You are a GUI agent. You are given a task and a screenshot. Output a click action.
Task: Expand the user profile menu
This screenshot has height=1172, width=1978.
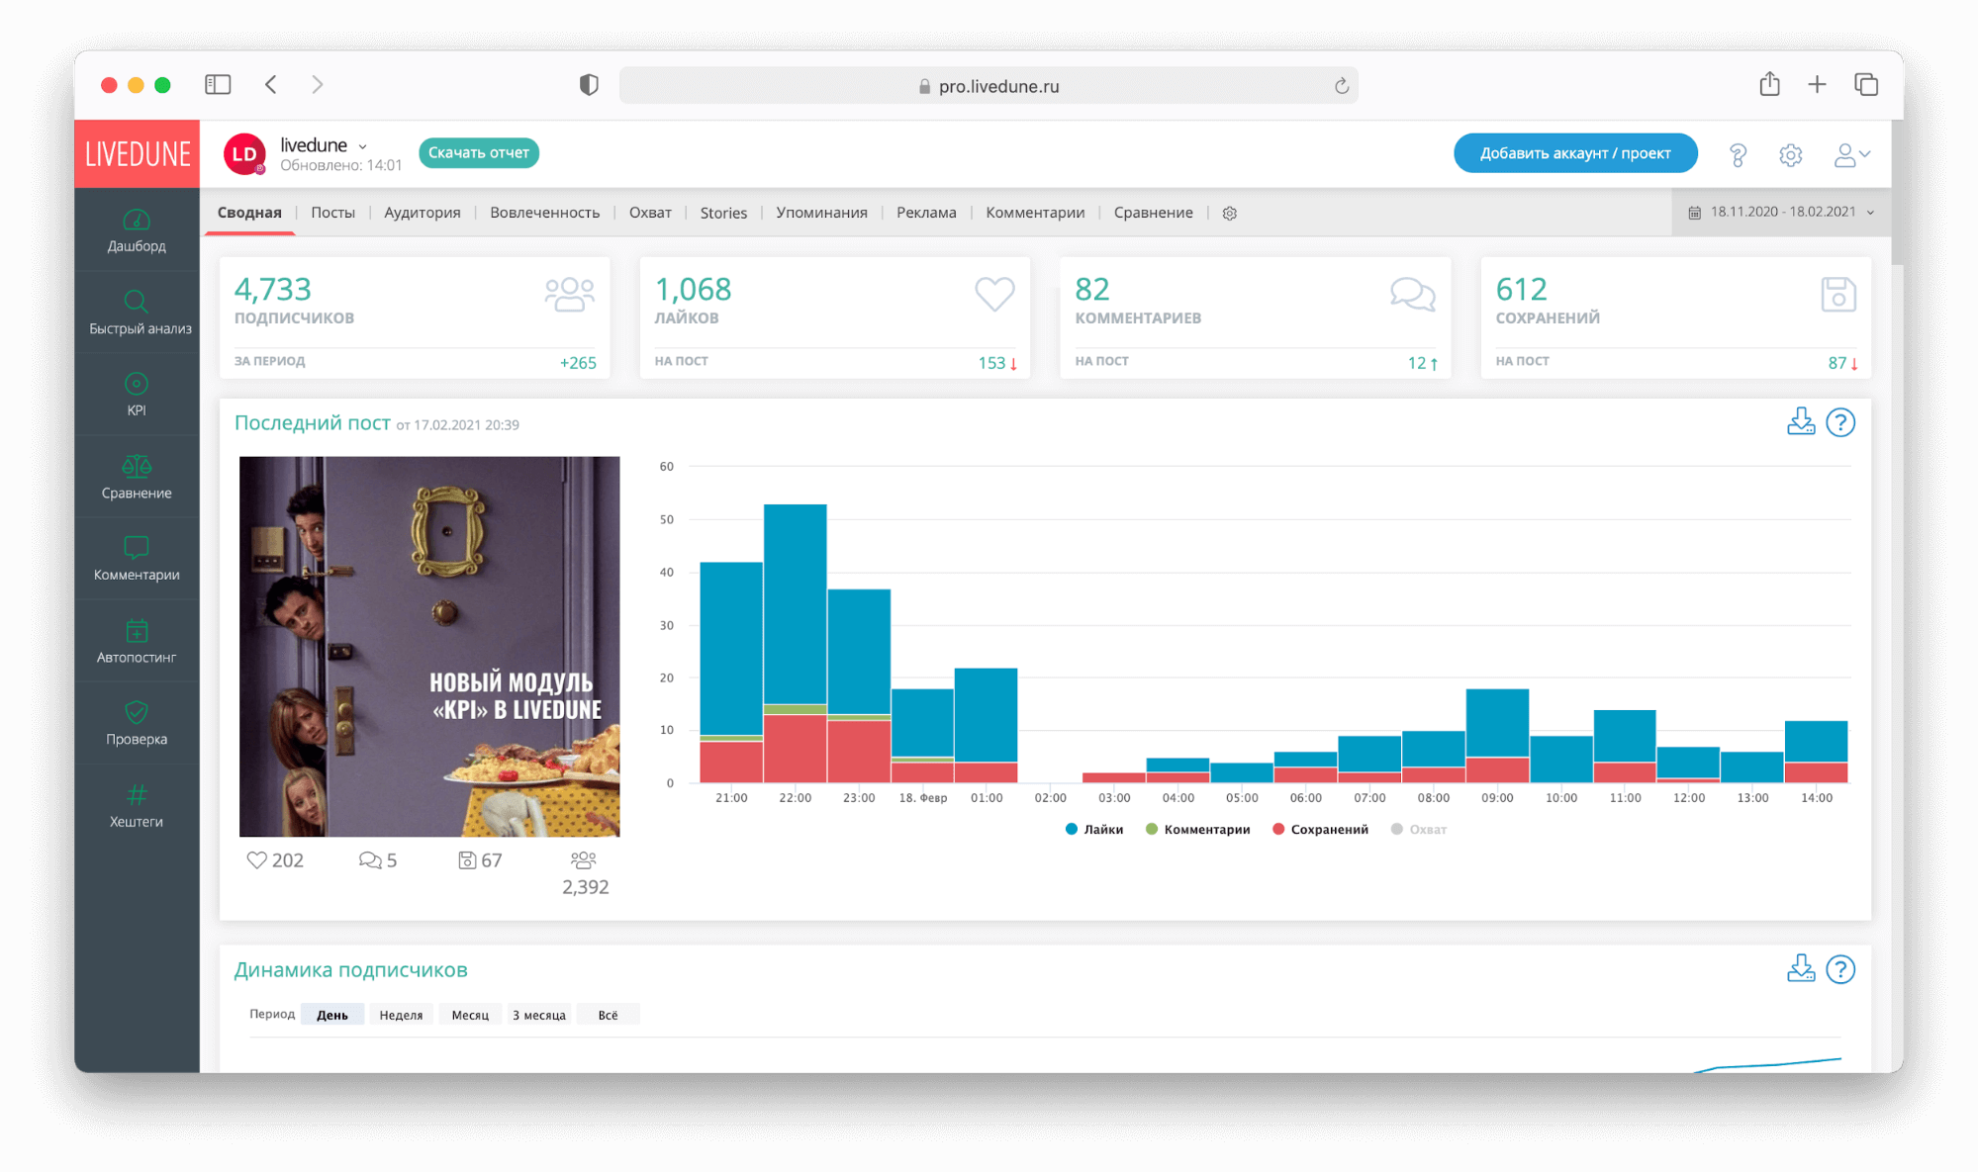pyautogui.click(x=1851, y=154)
